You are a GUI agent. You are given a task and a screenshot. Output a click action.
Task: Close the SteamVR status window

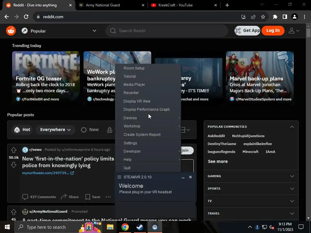tap(190, 177)
